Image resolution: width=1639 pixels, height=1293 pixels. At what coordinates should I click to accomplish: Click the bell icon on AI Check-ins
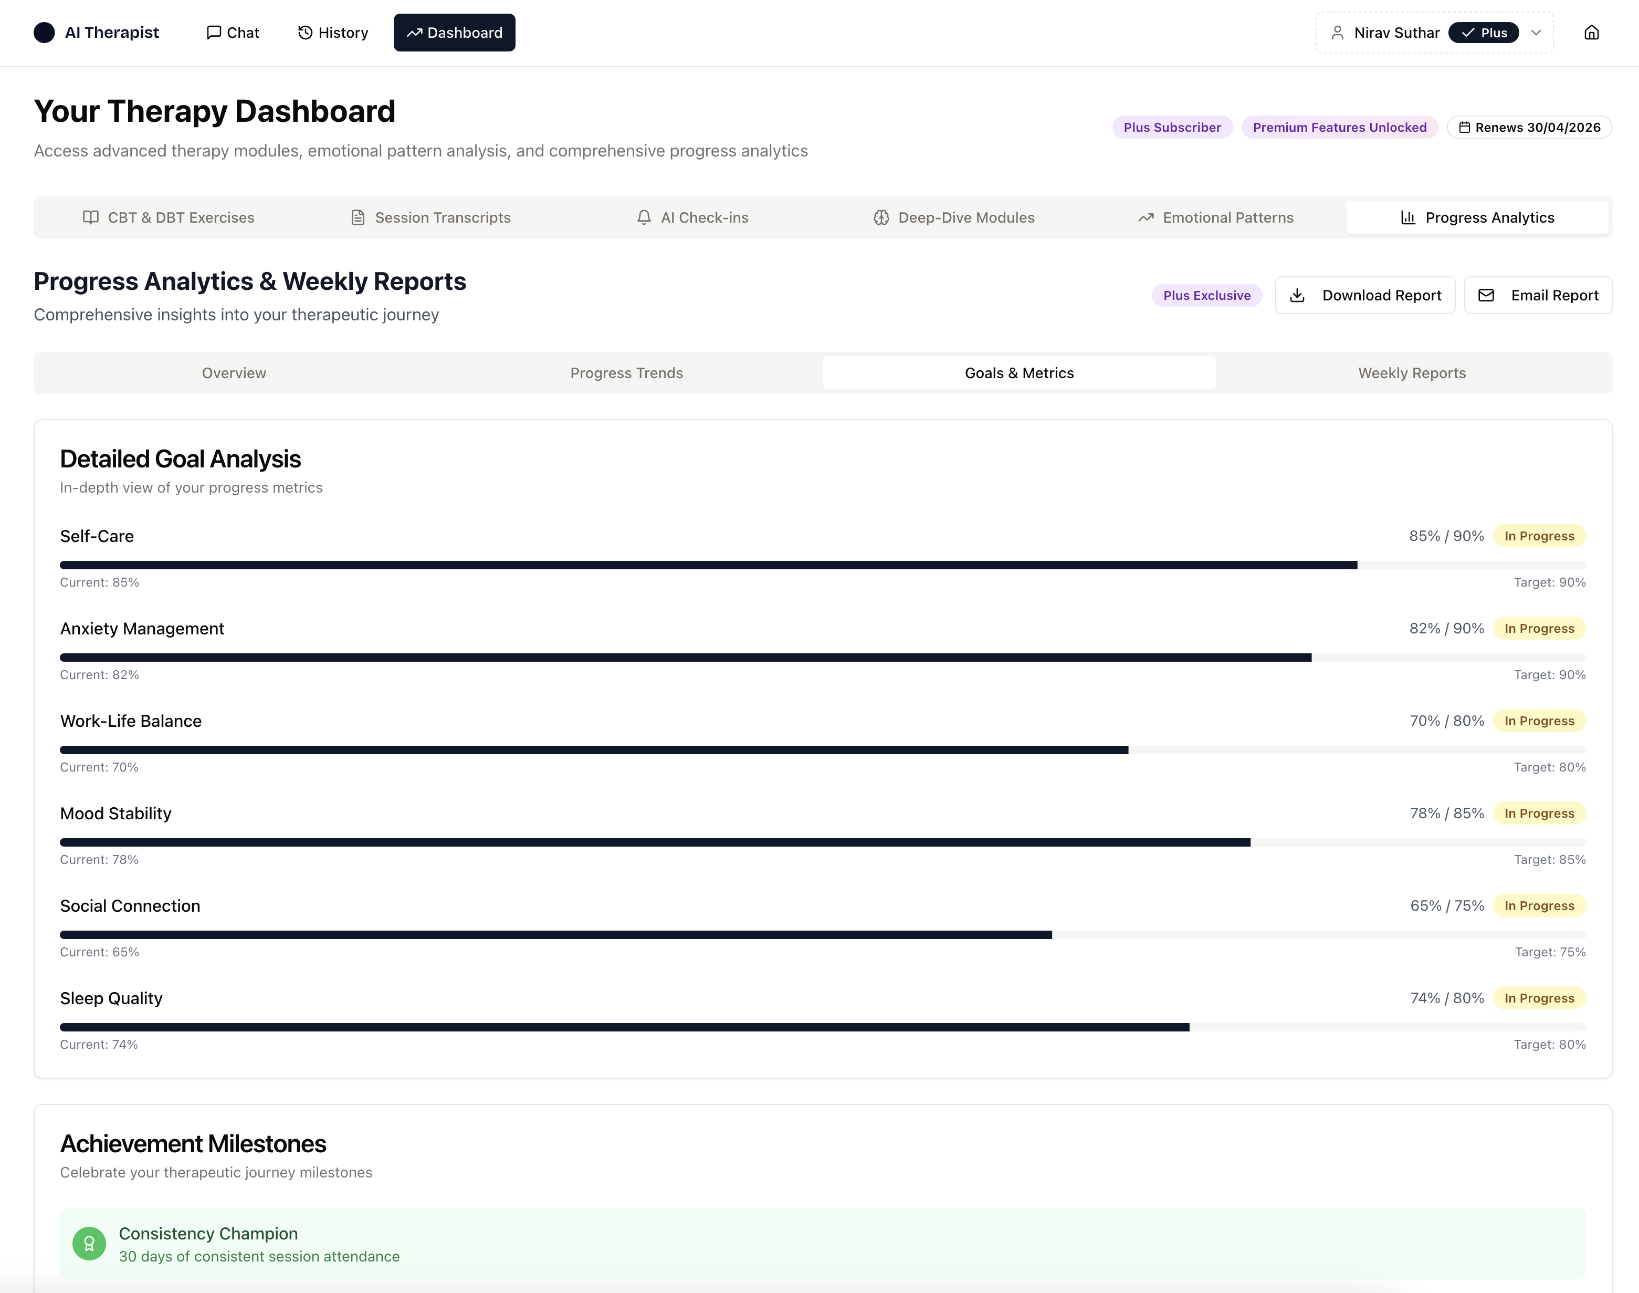[x=643, y=217]
